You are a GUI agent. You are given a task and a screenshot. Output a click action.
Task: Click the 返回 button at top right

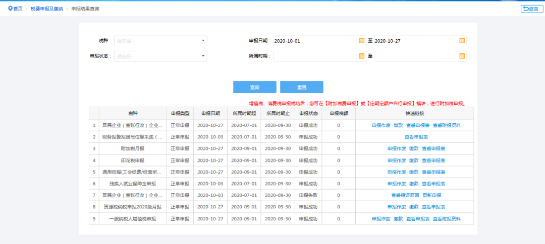click(x=532, y=9)
